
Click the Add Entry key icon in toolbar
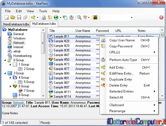pos(33,17)
